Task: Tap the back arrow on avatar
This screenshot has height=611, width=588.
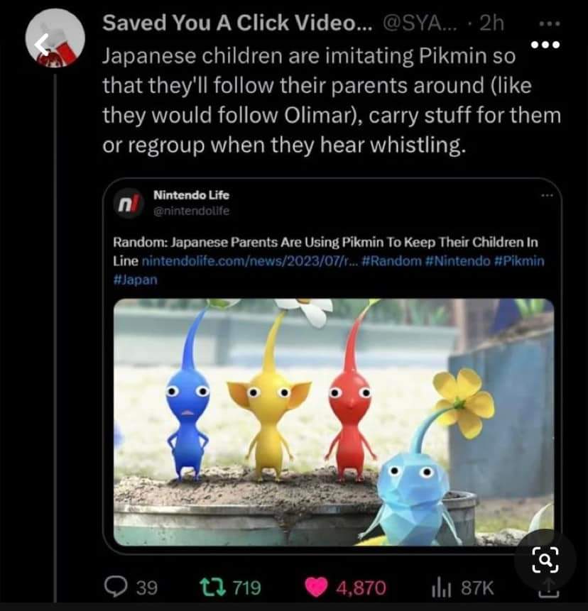Action: click(x=42, y=45)
